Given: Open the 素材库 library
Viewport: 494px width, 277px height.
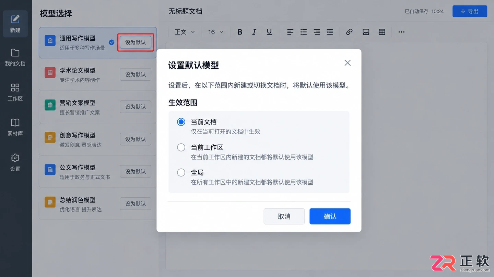Looking at the screenshot, I should coord(15,127).
